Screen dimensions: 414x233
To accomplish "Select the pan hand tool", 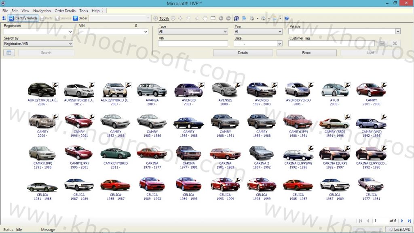I will click(x=205, y=18).
